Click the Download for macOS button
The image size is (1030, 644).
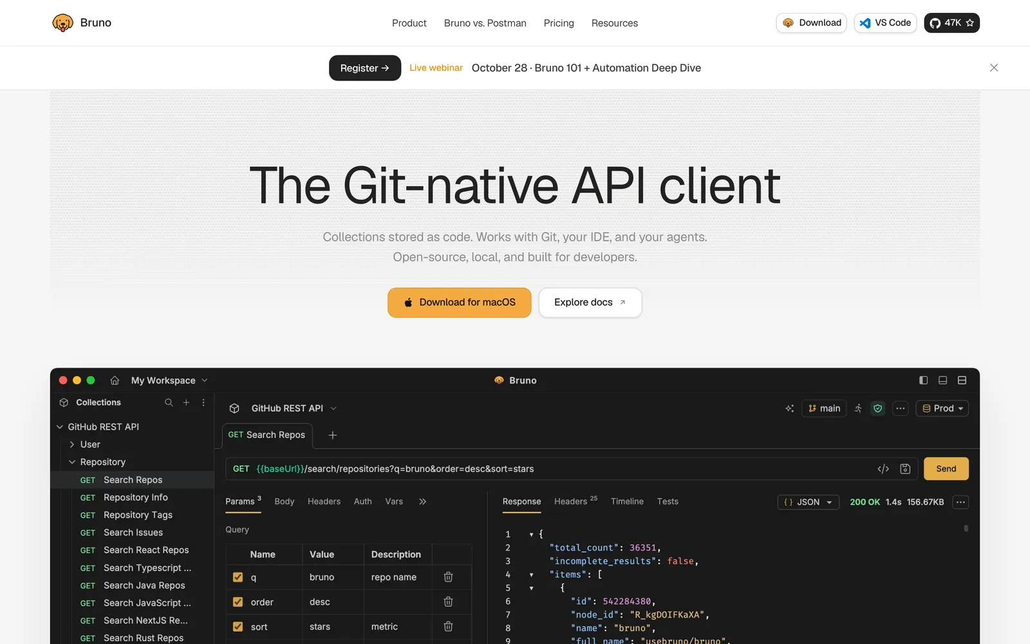tap(460, 303)
